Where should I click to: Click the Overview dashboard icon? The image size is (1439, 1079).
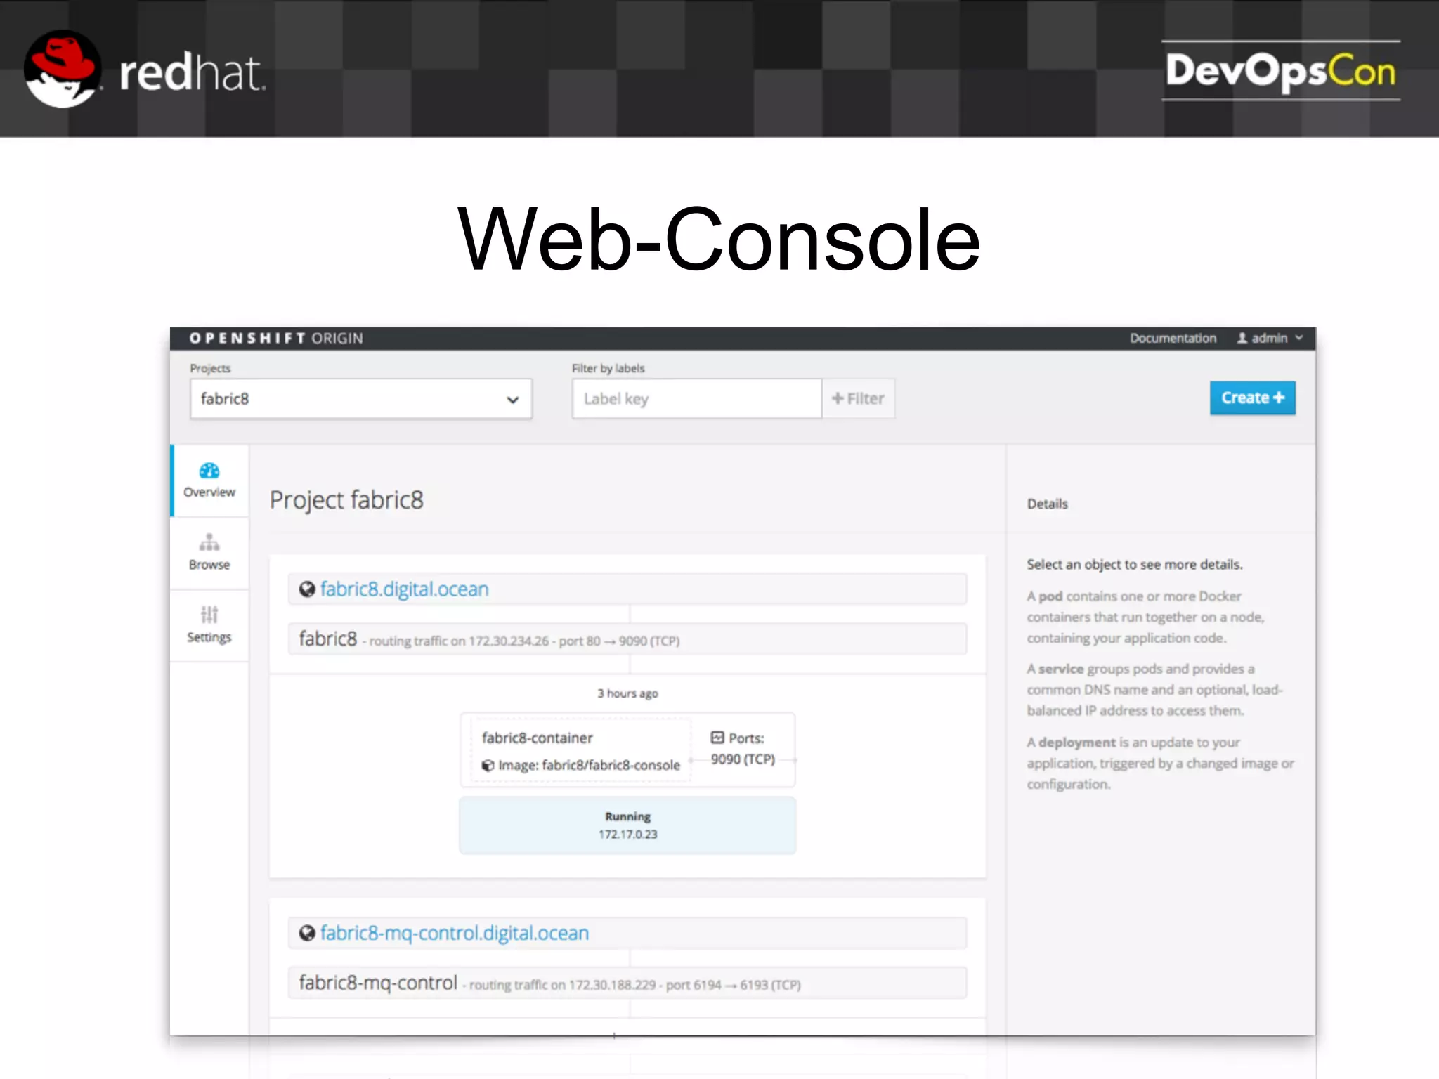(209, 471)
